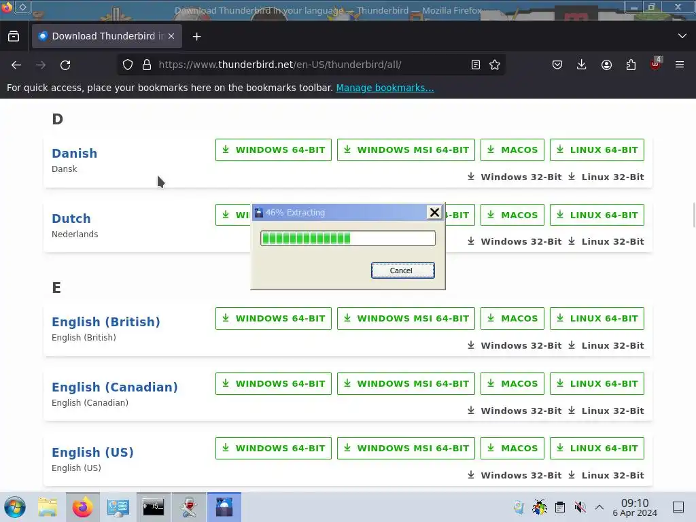Open the Firefox account icon
The image size is (696, 522).
606,65
